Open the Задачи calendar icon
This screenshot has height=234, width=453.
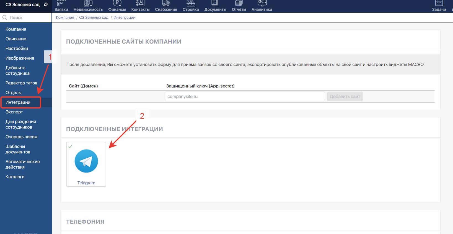[x=439, y=3]
